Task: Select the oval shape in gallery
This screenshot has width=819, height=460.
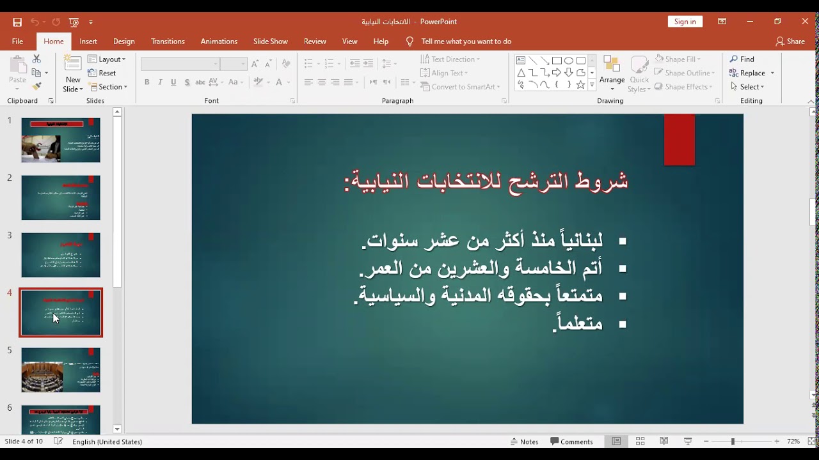Action: pyautogui.click(x=569, y=61)
